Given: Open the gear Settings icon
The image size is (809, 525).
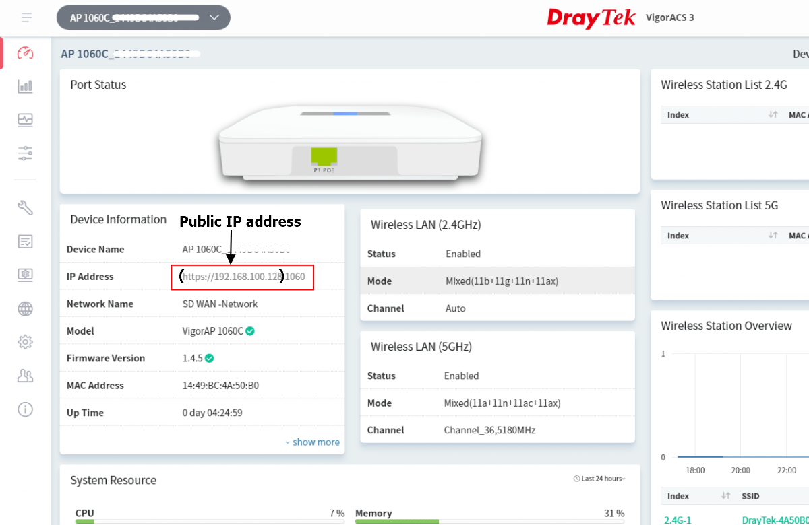Looking at the screenshot, I should click(x=26, y=342).
